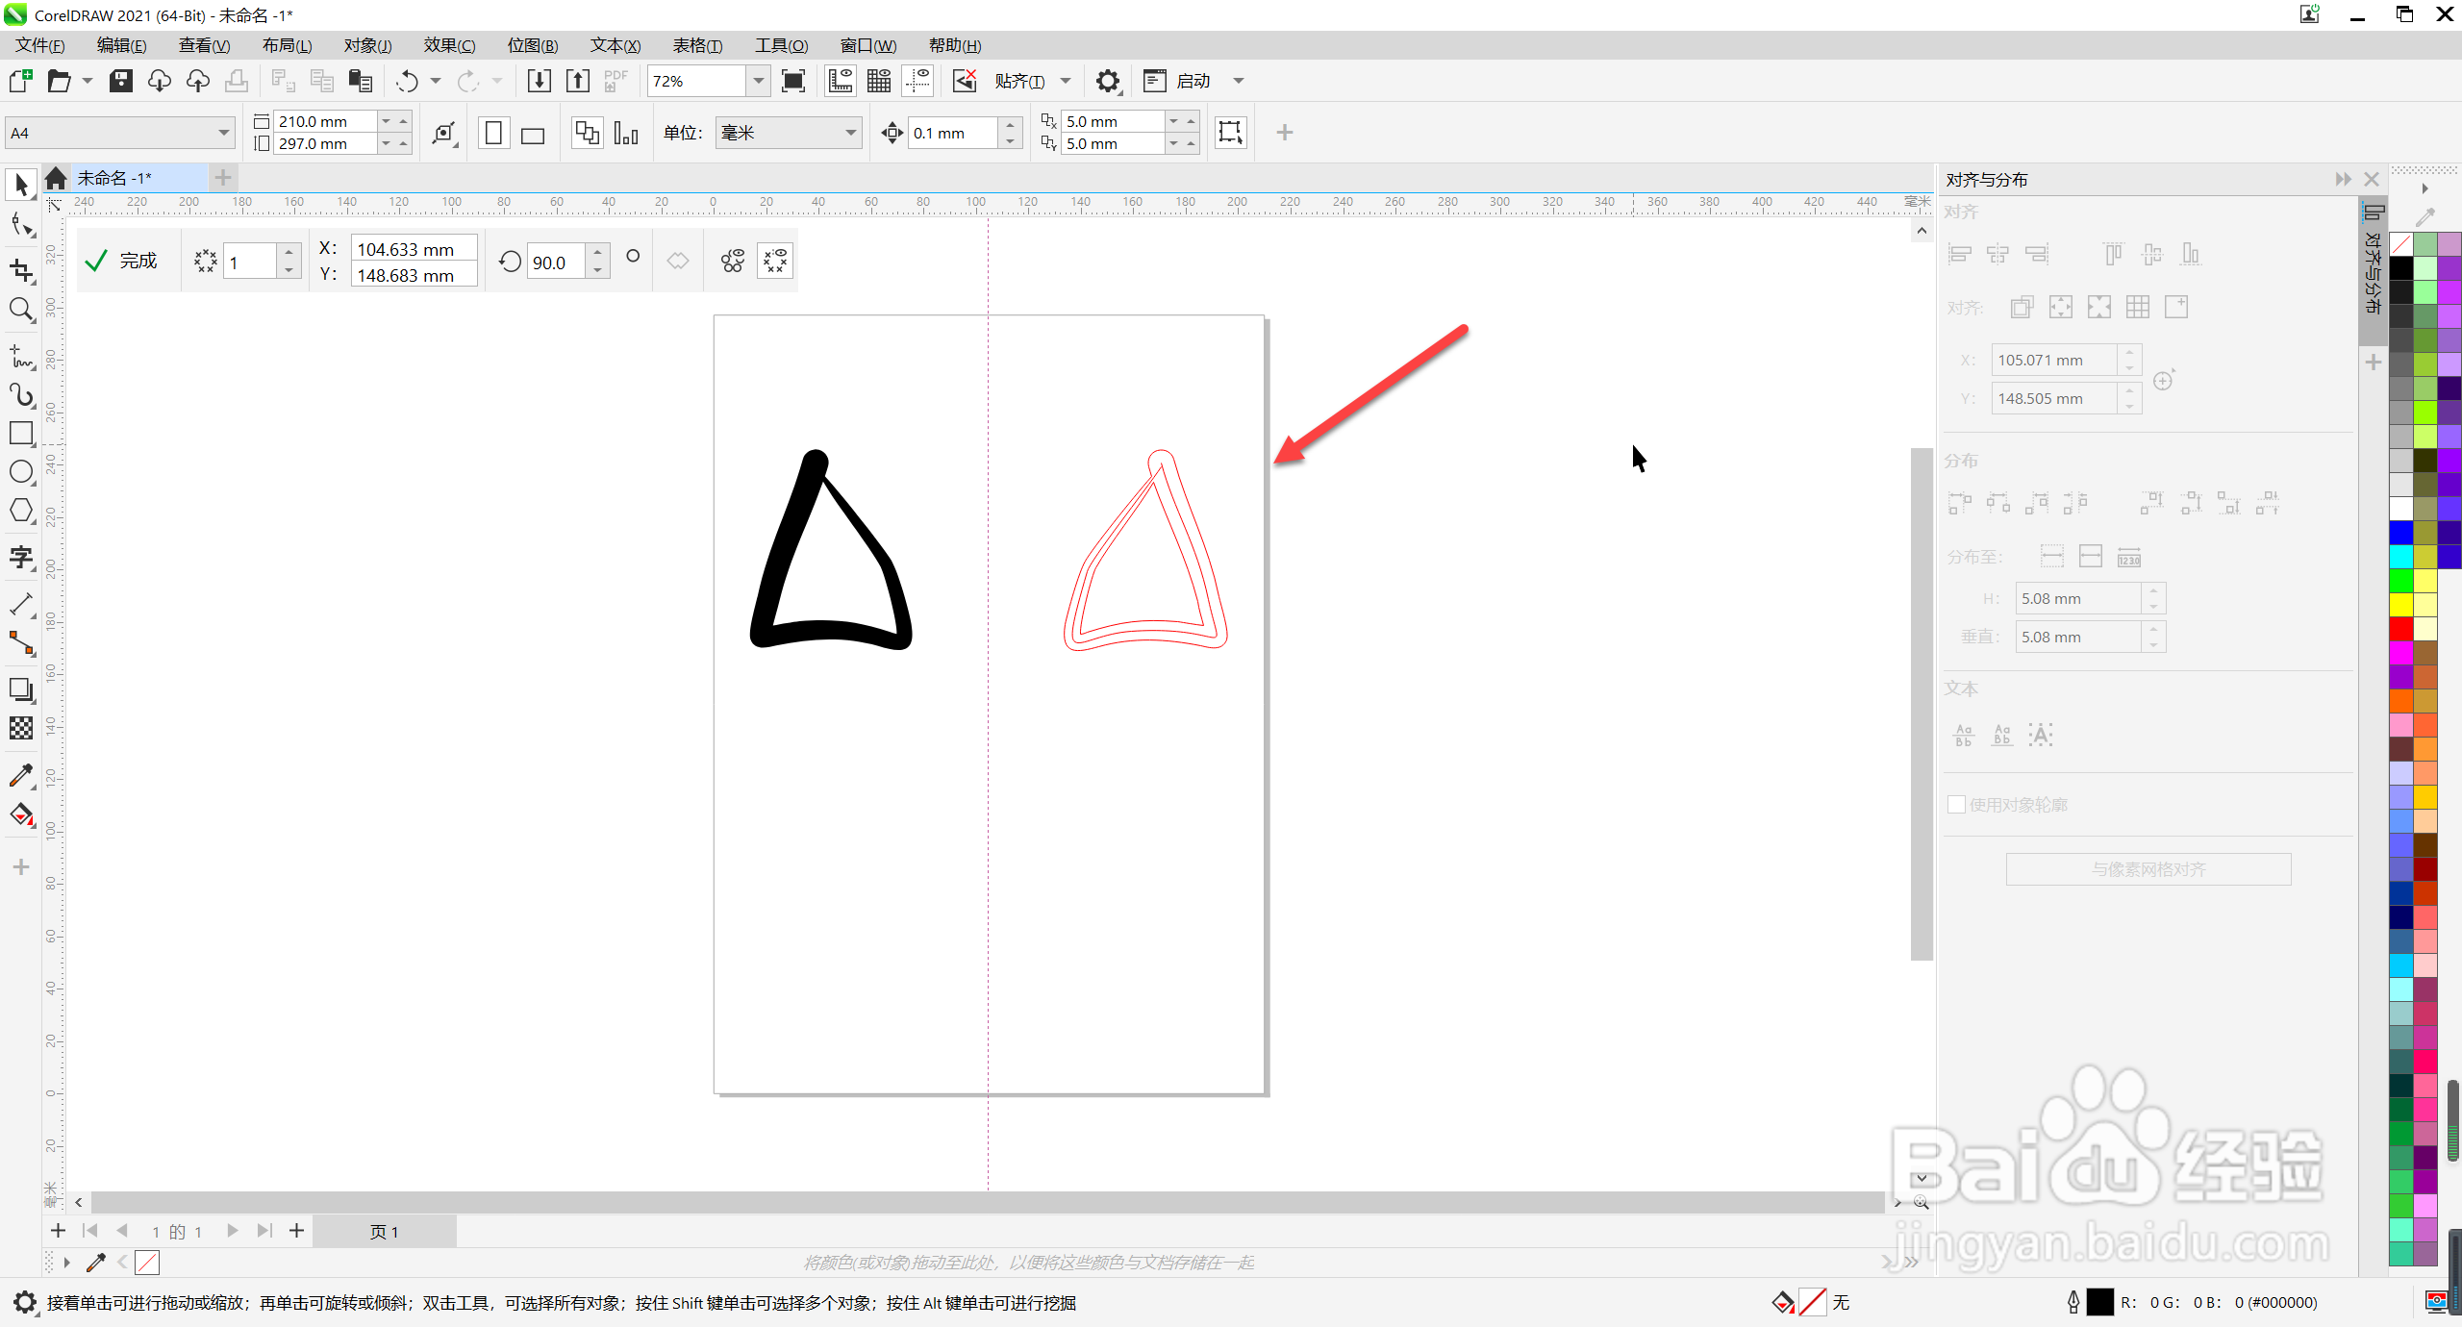Toggle All Pages layout button

(587, 133)
